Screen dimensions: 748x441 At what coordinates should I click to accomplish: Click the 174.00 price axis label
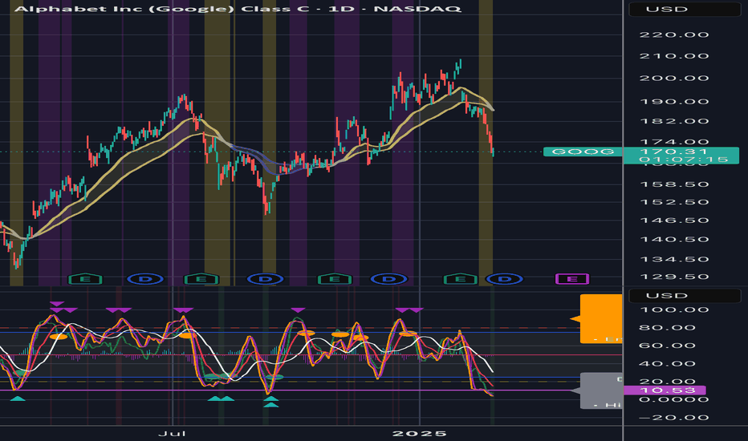pos(674,142)
